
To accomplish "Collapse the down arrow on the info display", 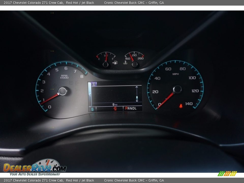I will tap(137, 101).
